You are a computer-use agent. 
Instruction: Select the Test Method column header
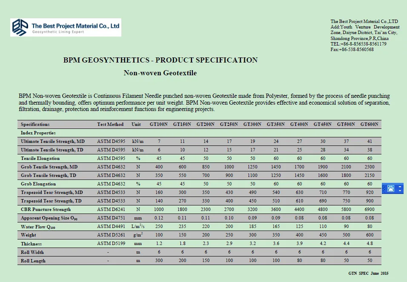click(110, 124)
